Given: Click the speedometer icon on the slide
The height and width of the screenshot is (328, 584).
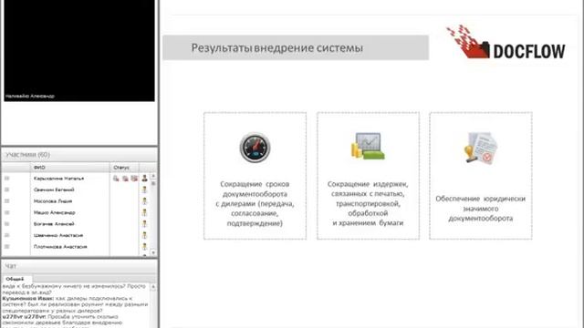Looking at the screenshot, I should point(255,148).
